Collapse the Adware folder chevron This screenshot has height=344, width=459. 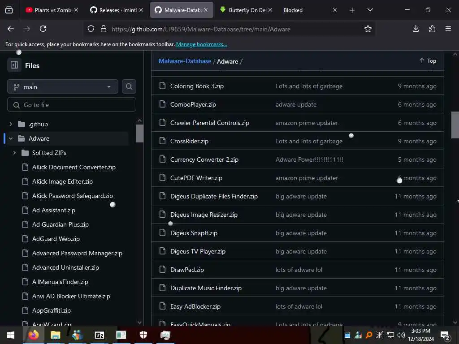click(x=11, y=138)
